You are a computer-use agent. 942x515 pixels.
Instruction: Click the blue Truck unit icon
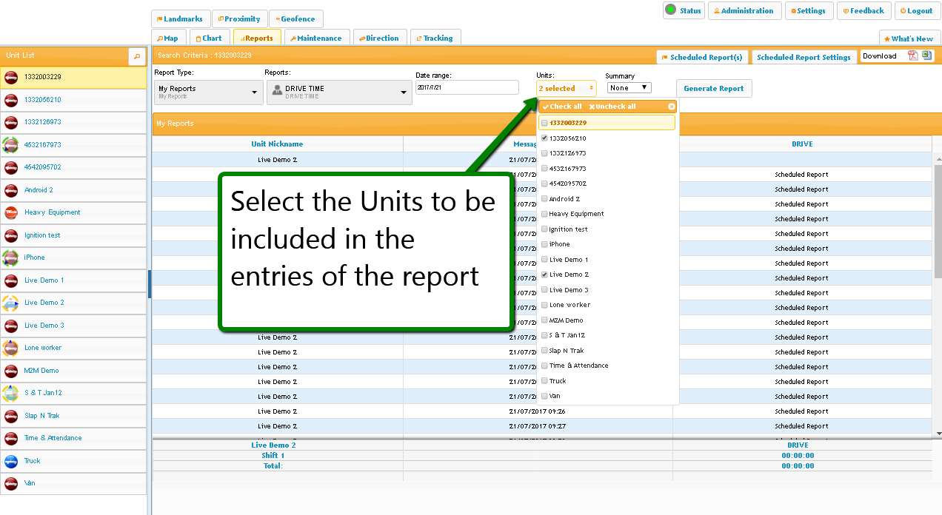pos(11,461)
